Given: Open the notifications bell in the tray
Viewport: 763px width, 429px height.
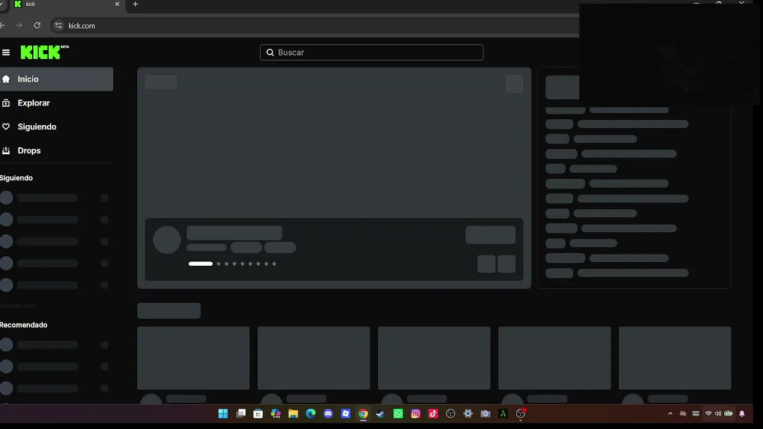Looking at the screenshot, I should pos(742,414).
